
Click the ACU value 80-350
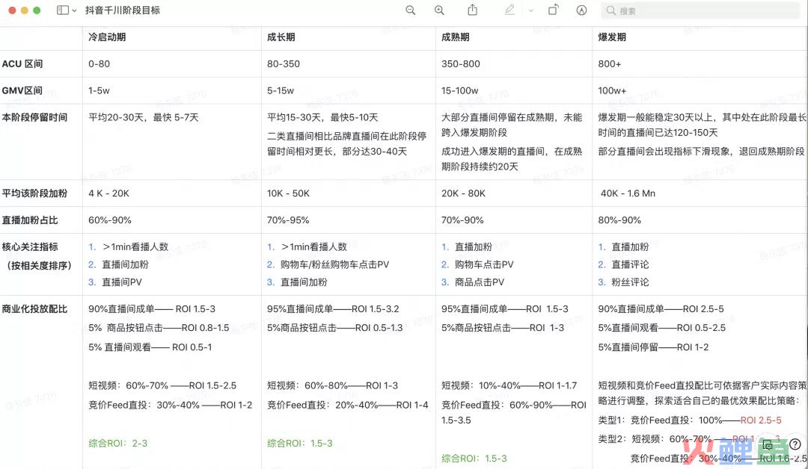[x=284, y=63]
